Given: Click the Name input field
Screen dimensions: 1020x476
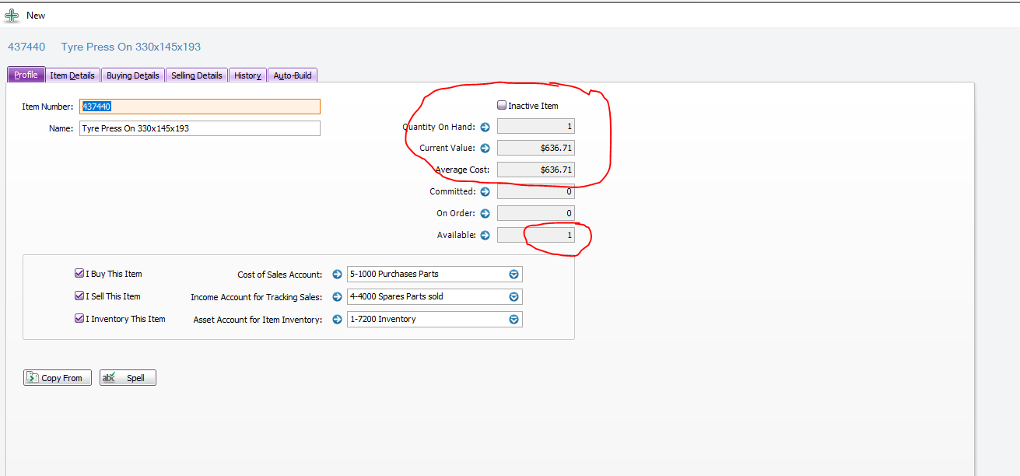Looking at the screenshot, I should (200, 128).
